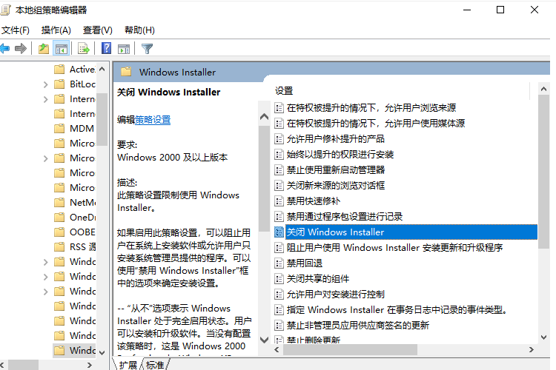Click policy icon for 始终以提升的权限进行安装

point(279,155)
